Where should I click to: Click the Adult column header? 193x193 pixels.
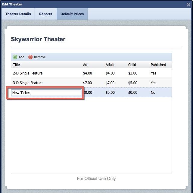[110, 65]
